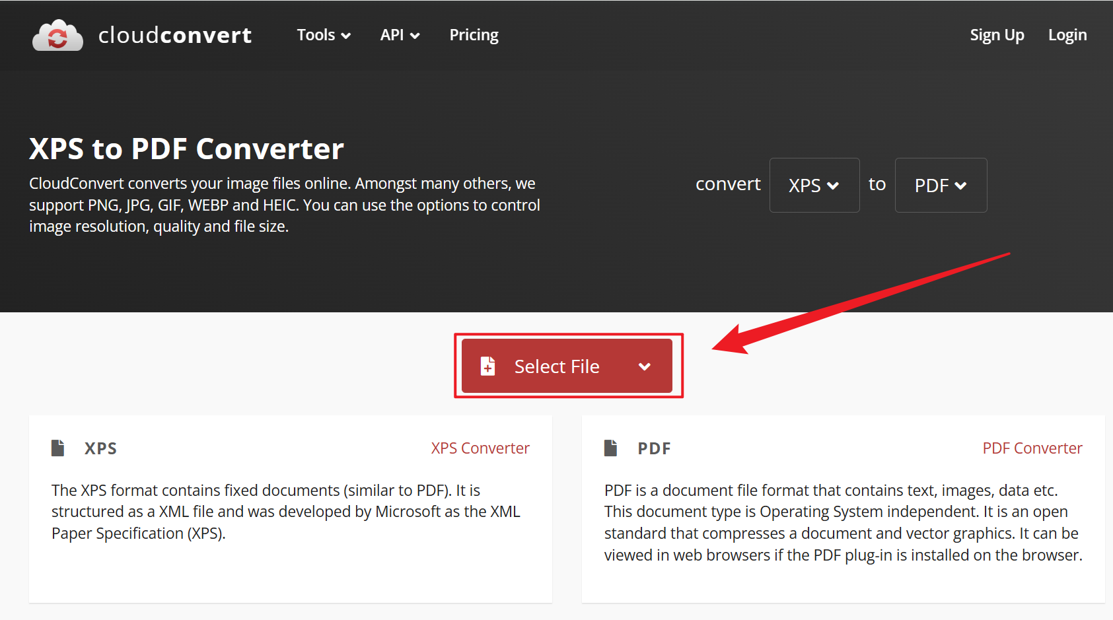Open the PDF target format dropdown

941,185
